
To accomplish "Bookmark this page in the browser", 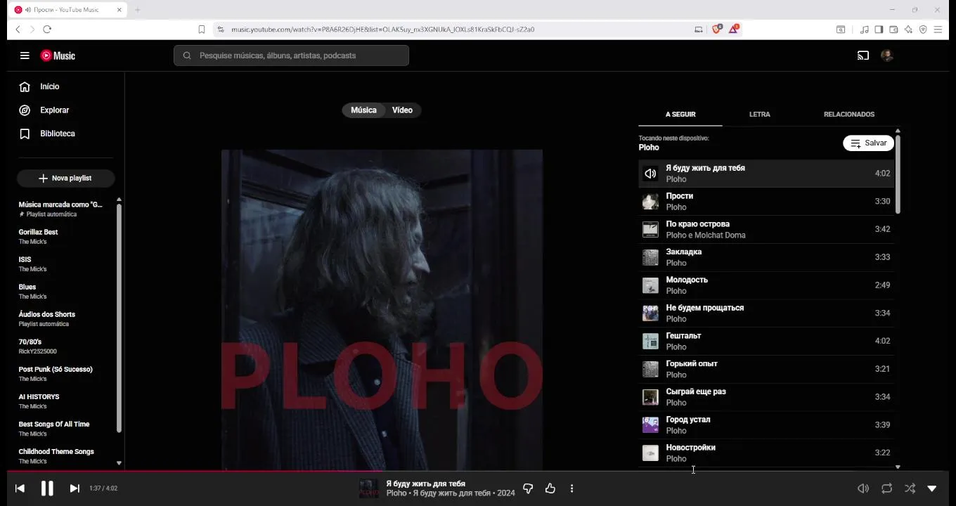I will point(202,30).
